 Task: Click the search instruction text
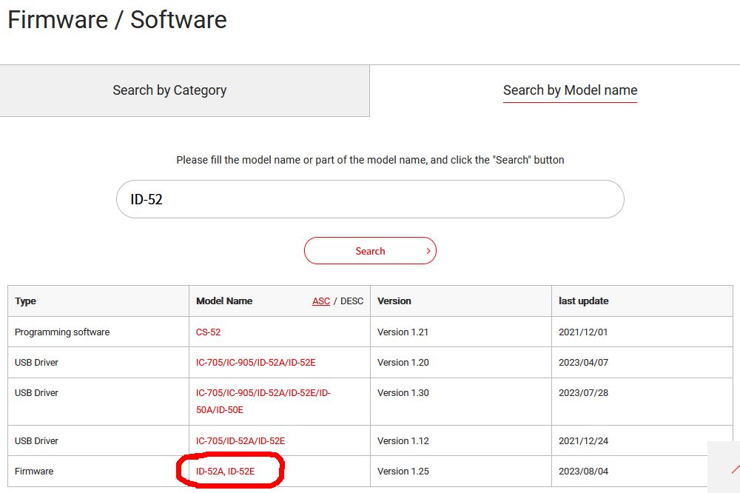[x=370, y=160]
